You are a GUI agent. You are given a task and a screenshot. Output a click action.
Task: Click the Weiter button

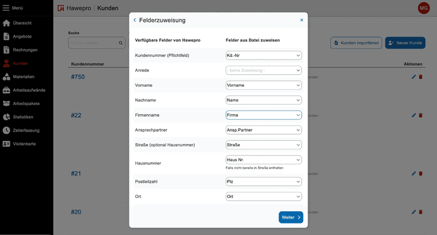[291, 217]
